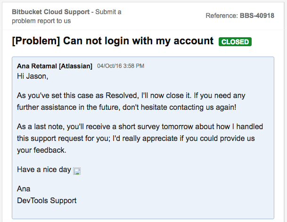
Task: Click the "your feedback." line
Action: click(41, 150)
